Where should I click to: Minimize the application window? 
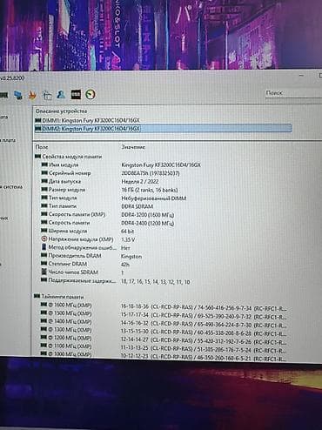pos(302,76)
